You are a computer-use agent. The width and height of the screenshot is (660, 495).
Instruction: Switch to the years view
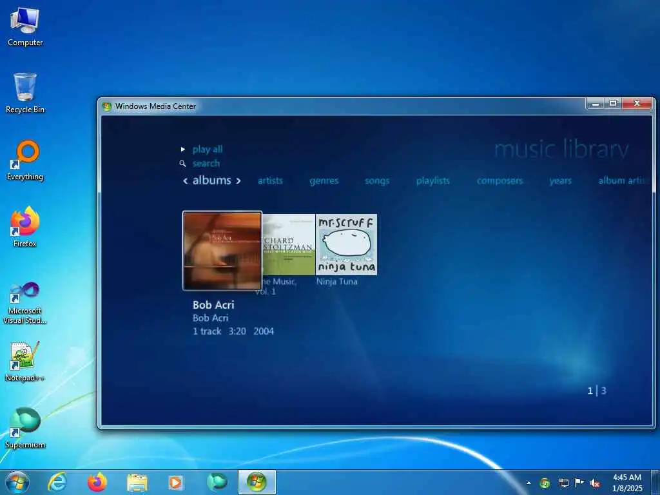coord(560,180)
